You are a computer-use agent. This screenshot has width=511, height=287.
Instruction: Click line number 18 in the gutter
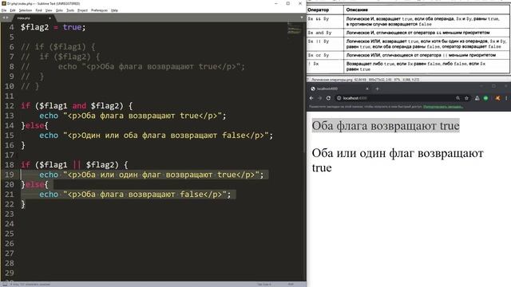[x=10, y=165]
